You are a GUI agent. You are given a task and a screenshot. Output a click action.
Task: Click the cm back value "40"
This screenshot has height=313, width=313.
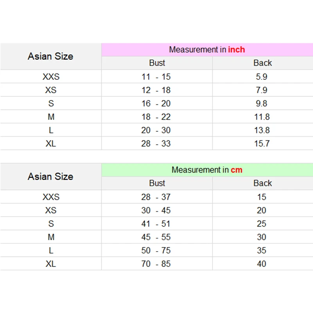pos(262,264)
